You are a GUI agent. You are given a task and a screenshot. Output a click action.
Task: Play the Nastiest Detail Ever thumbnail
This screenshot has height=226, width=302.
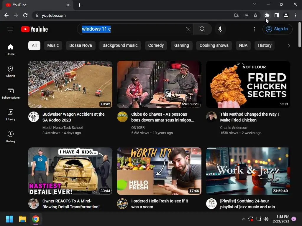(70, 171)
